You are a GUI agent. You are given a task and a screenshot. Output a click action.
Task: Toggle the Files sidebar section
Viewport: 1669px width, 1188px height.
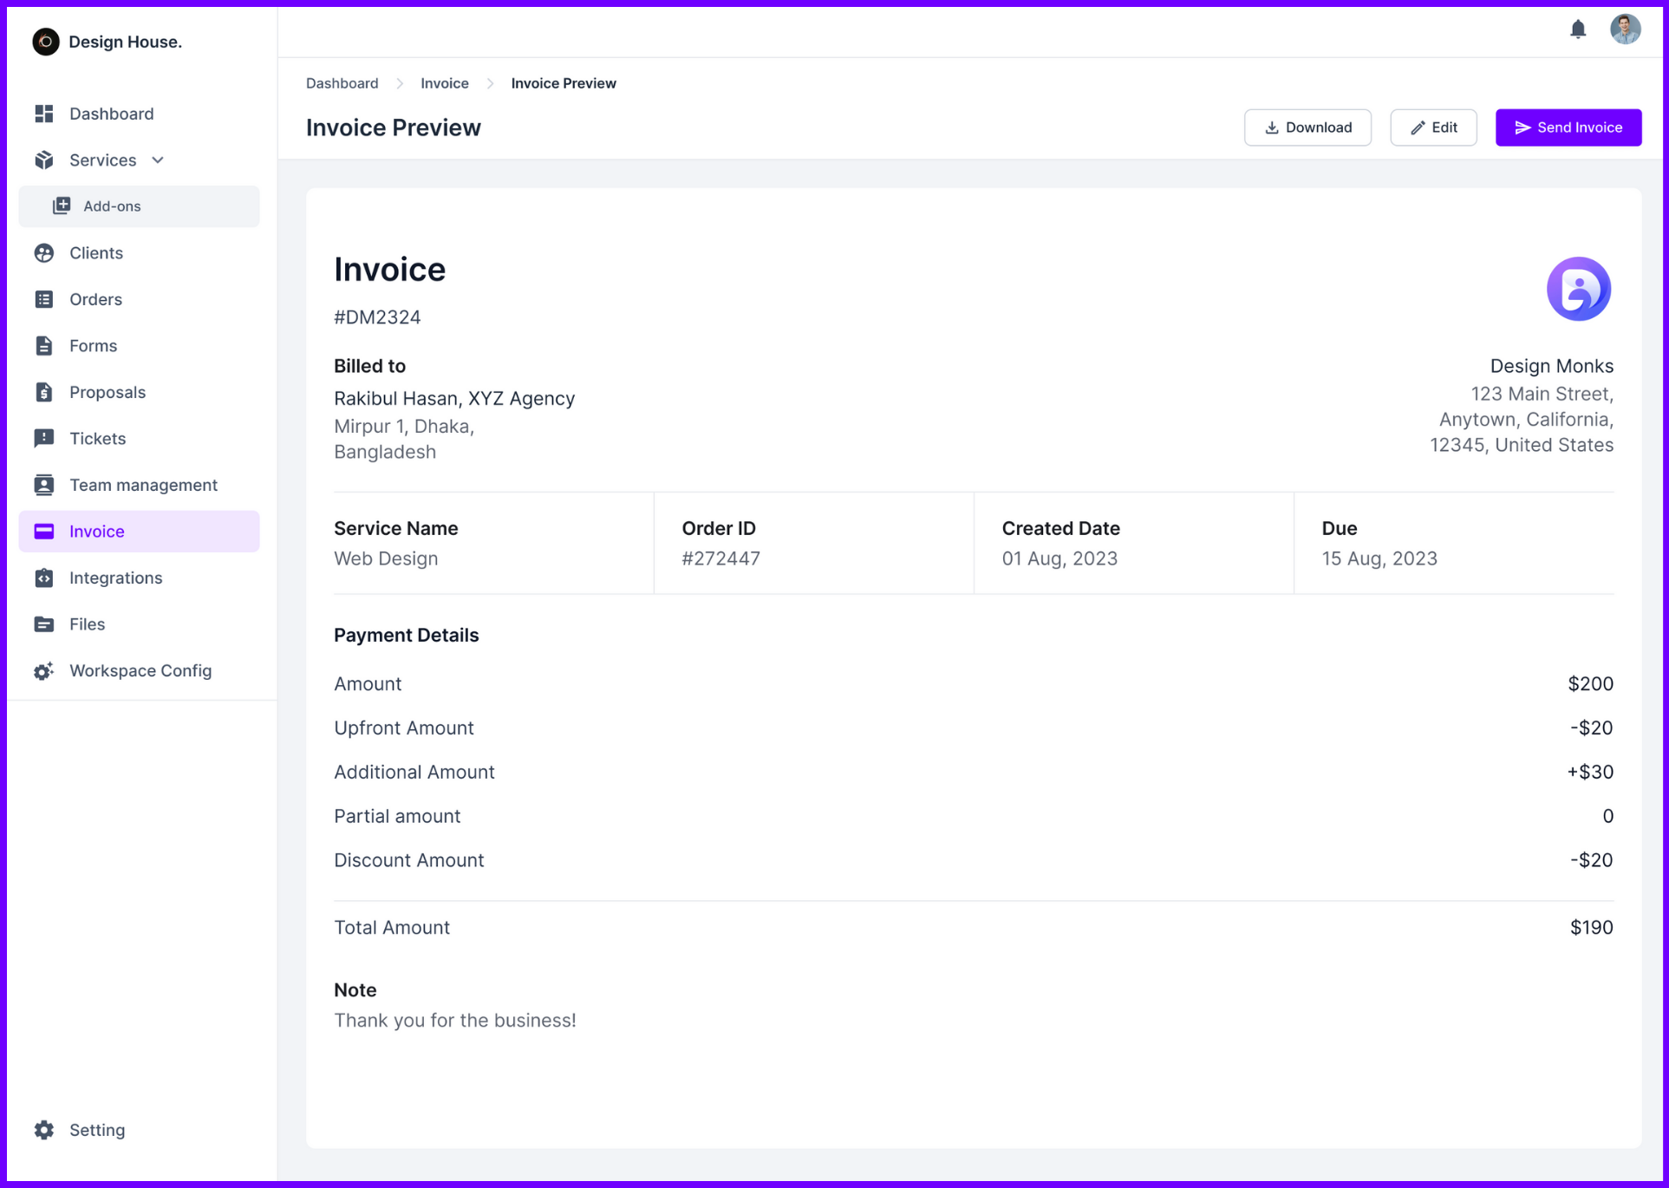click(86, 623)
